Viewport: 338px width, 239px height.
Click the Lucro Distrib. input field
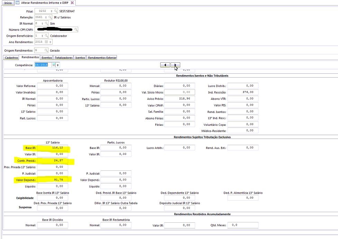tap(243, 86)
